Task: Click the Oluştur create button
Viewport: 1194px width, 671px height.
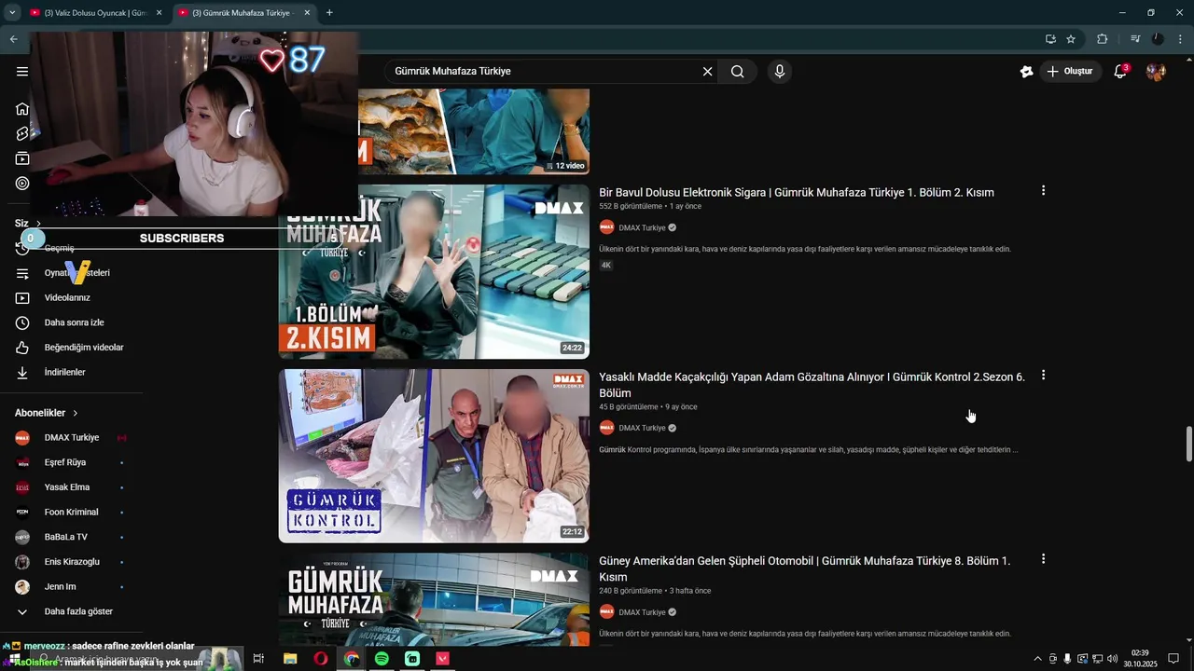Action: 1070,71
